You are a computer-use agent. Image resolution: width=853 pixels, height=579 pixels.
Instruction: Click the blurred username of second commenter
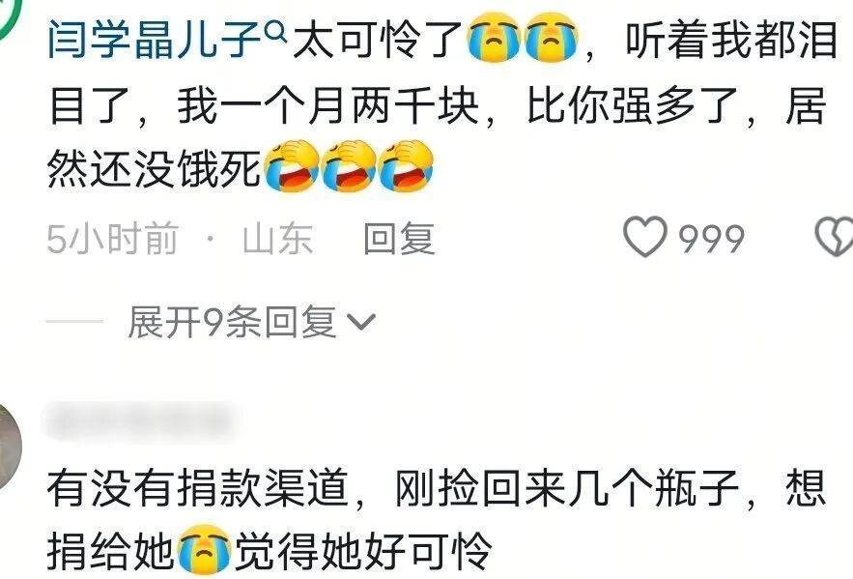[139, 420]
